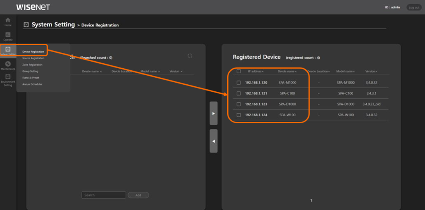The width and height of the screenshot is (425, 210).
Task: Select the System Setting sidebar icon
Action: coord(8,50)
